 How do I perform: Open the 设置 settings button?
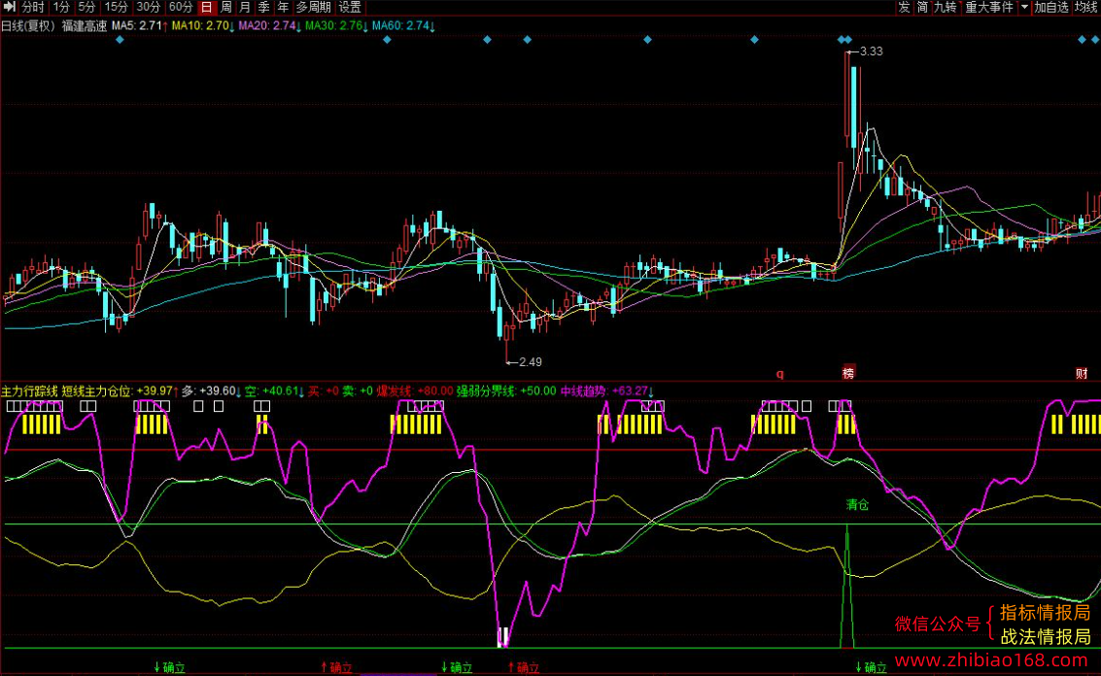pyautogui.click(x=350, y=7)
